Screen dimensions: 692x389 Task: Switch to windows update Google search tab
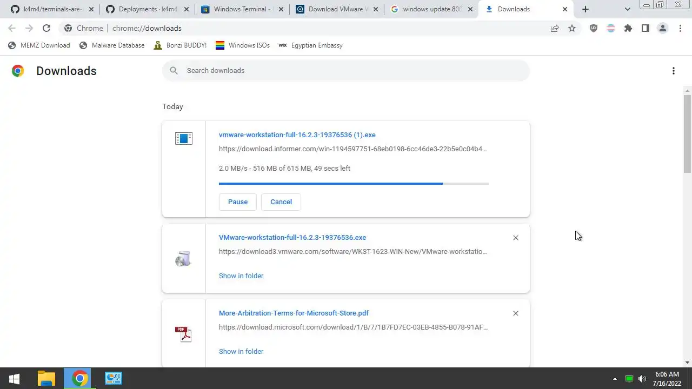[x=432, y=9]
